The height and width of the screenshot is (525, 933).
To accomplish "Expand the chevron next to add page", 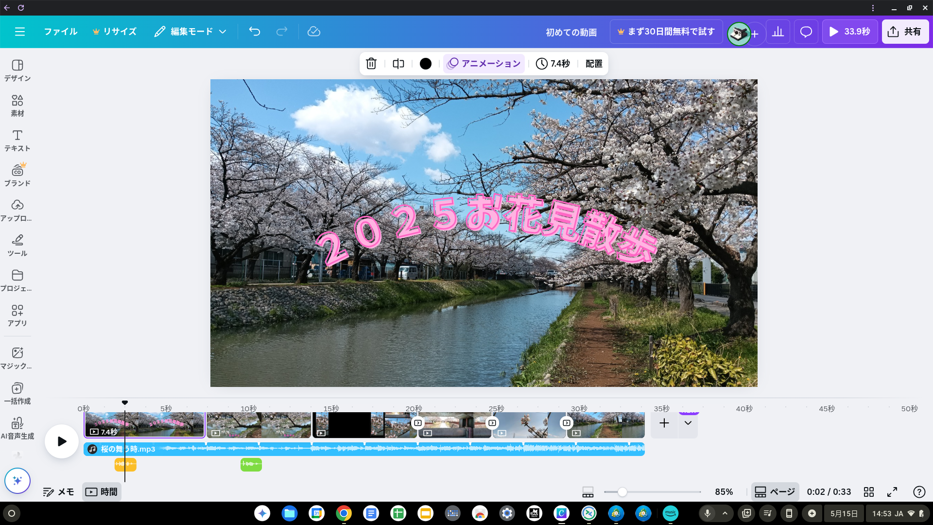I will pyautogui.click(x=688, y=423).
